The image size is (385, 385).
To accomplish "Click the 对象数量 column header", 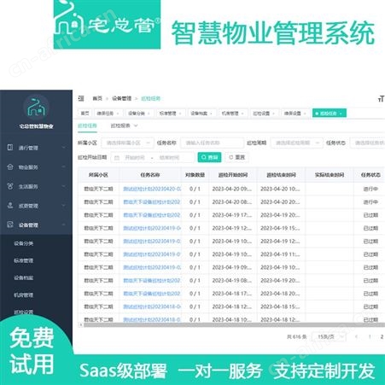I will [195, 175].
